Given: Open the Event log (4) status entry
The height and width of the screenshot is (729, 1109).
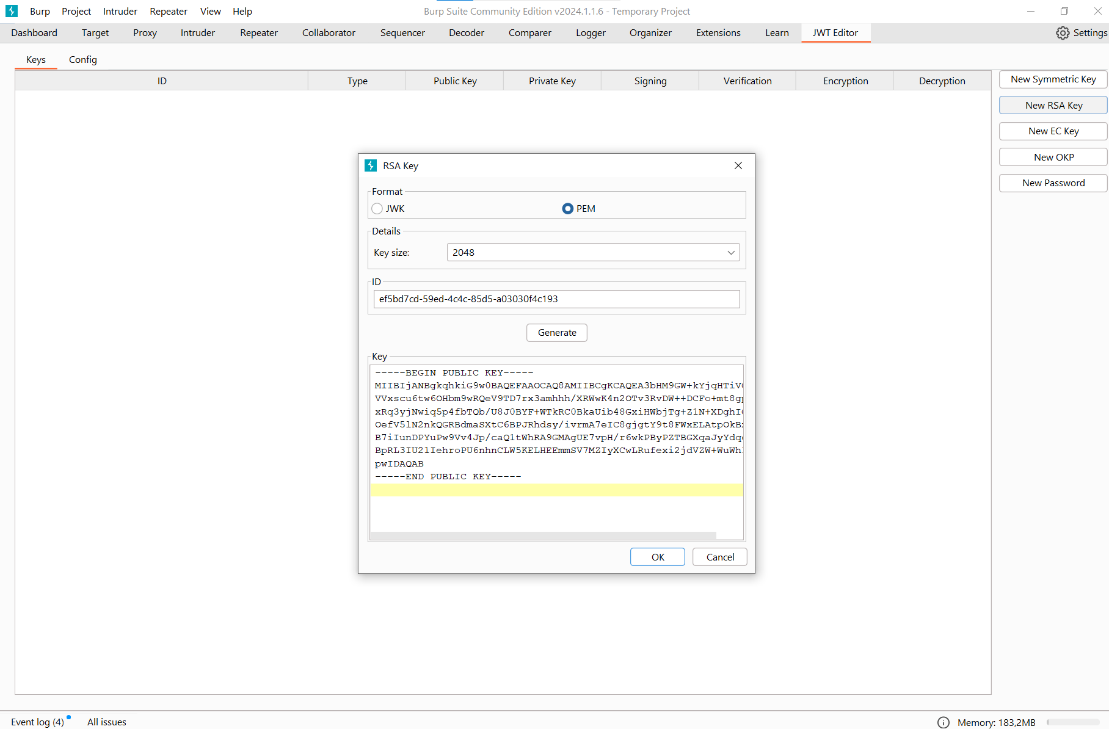Looking at the screenshot, I should coord(37,722).
